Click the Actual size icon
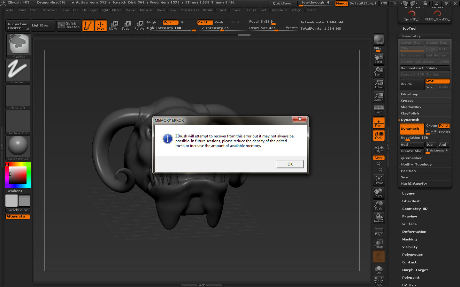 pyautogui.click(x=379, y=84)
